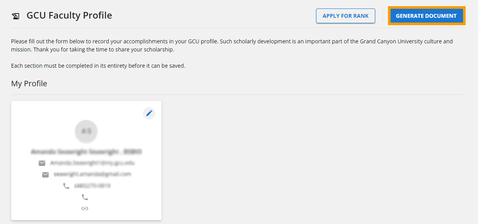Click the second, empty phone icon
478x224 pixels.
[x=85, y=197]
